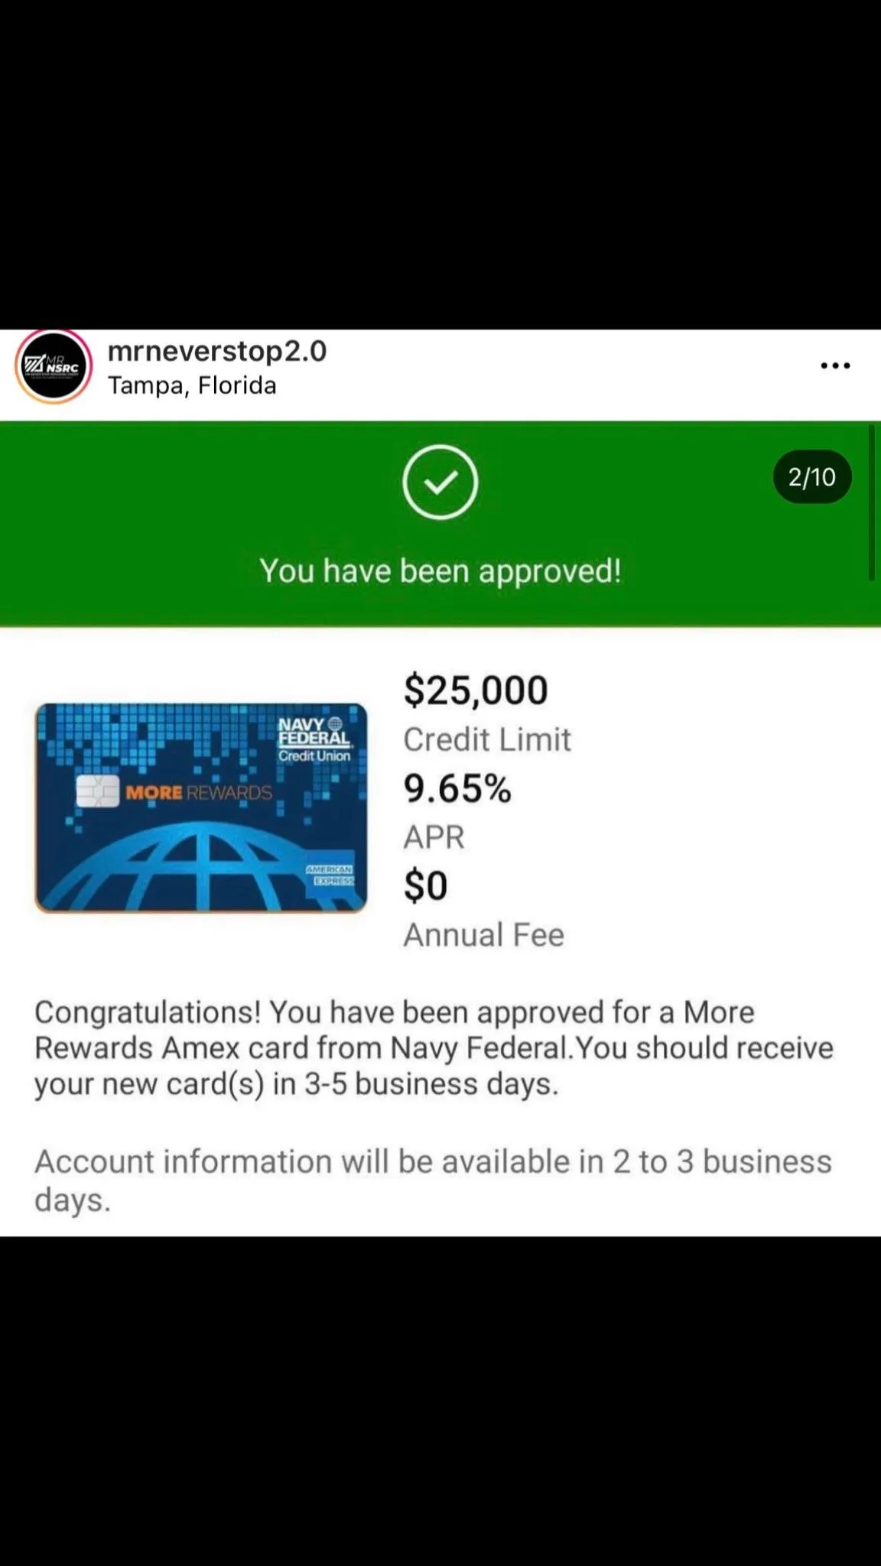This screenshot has width=881, height=1566.
Task: Click the Navy Federal logo on card
Action: click(314, 739)
